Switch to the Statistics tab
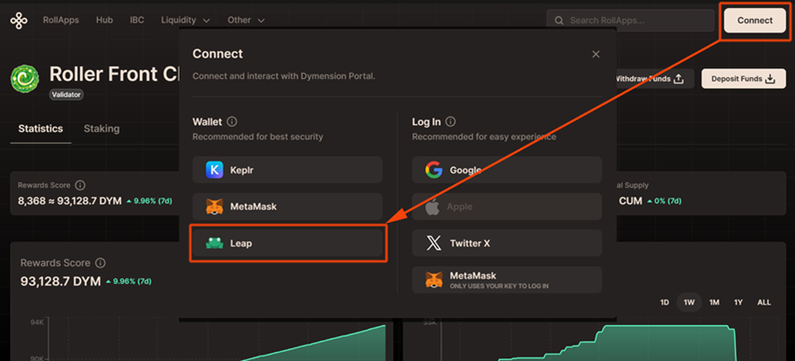795x361 pixels. [40, 128]
